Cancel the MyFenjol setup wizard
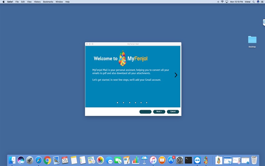Viewport: 265px width, 166px height. [173, 112]
